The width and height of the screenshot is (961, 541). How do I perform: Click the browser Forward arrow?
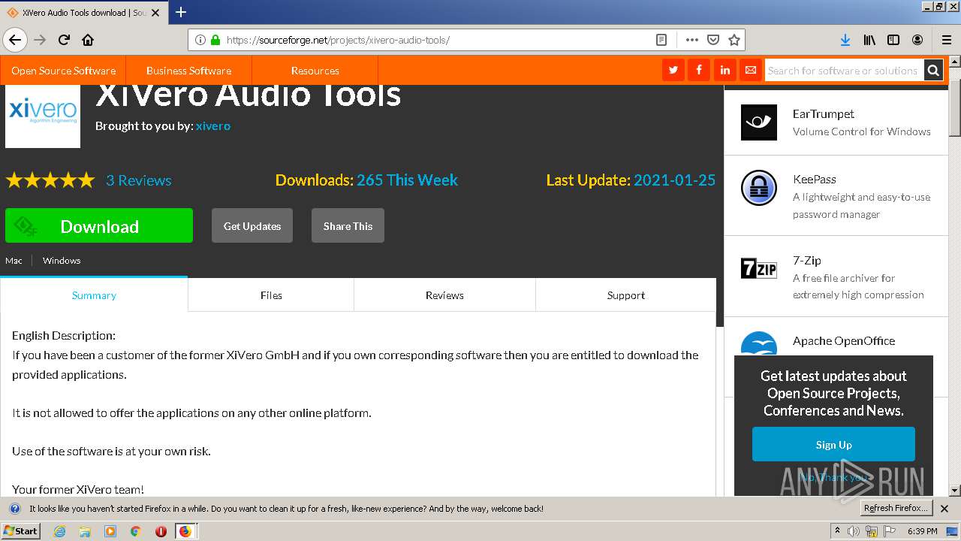coord(41,40)
